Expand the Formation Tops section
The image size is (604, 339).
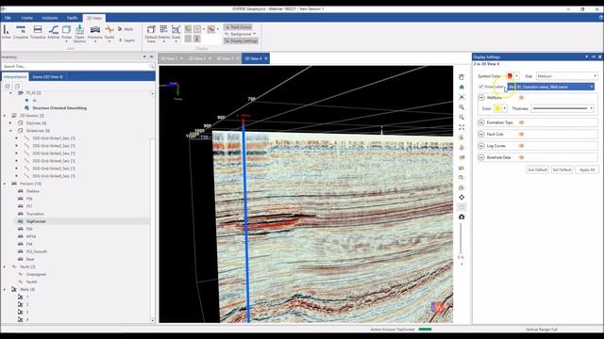tap(481, 122)
